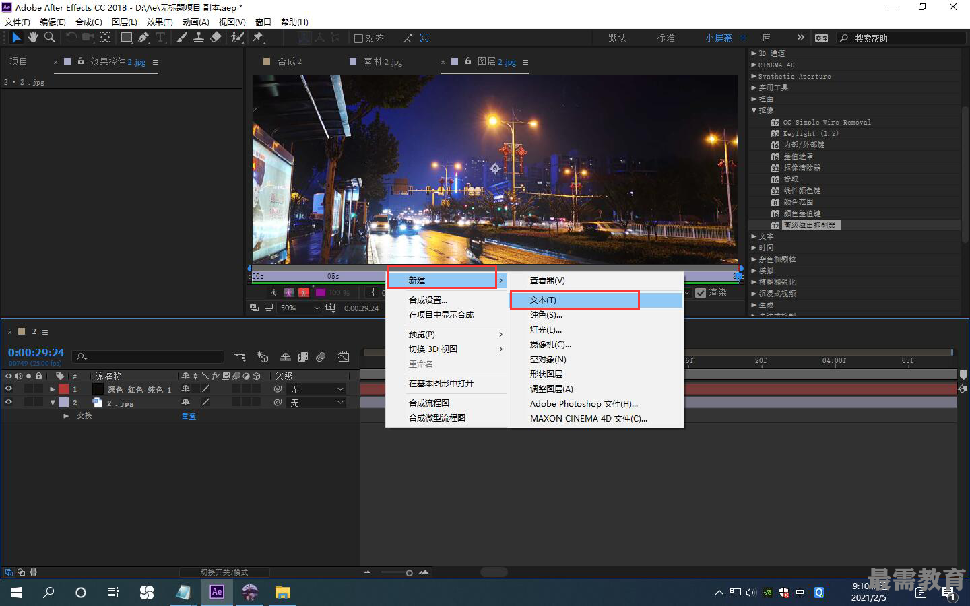The height and width of the screenshot is (606, 970).
Task: Open the parent dropdown for layer 2.jpg
Action: pyautogui.click(x=317, y=403)
